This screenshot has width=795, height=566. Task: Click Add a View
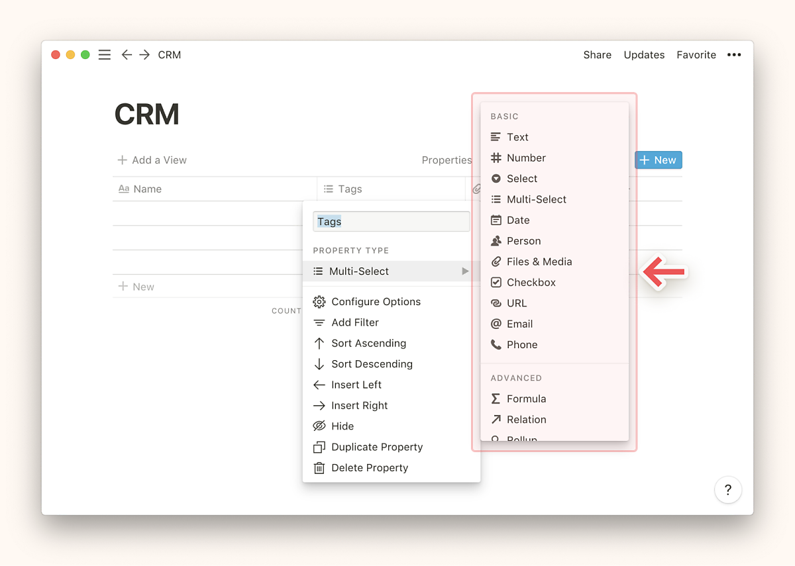pyautogui.click(x=152, y=160)
